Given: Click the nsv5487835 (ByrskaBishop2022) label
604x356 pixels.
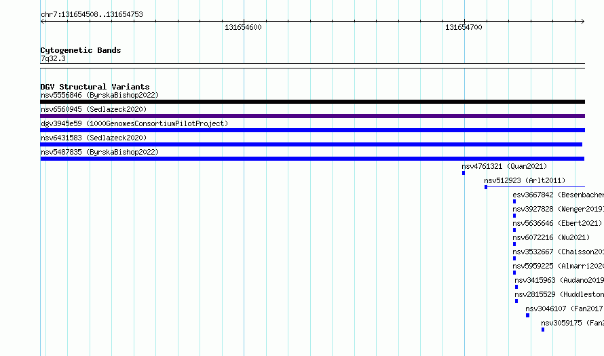Looking at the screenshot, I should coord(100,152).
